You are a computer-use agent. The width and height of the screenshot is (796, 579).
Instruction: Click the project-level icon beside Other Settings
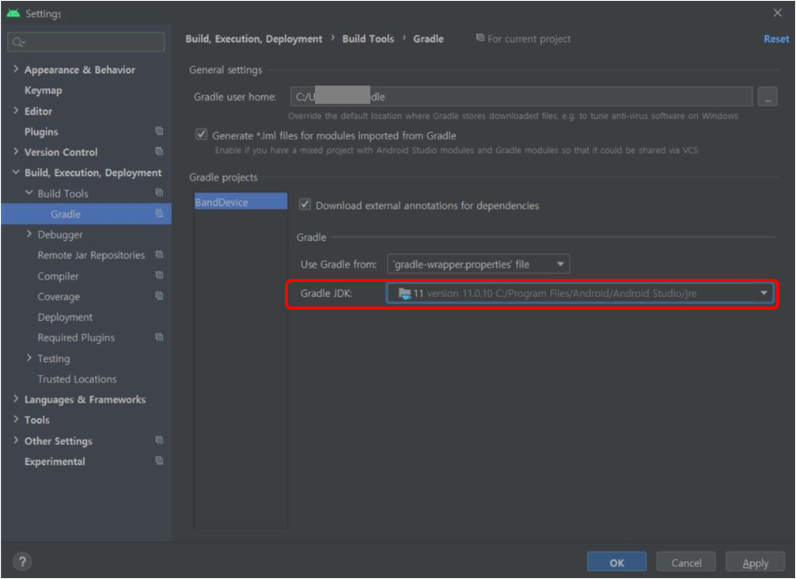point(159,440)
